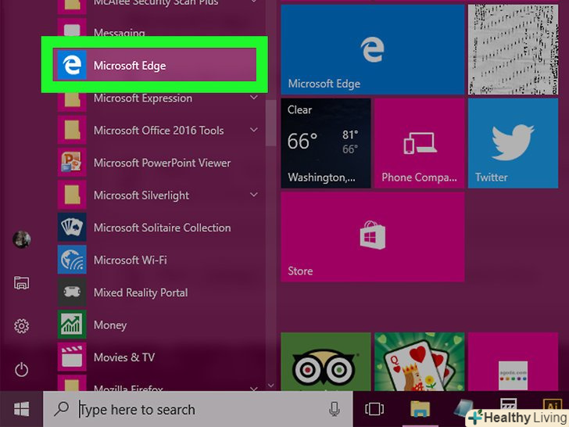The width and height of the screenshot is (569, 427).
Task: Click the 'Type here to search' box
Action: 198,409
